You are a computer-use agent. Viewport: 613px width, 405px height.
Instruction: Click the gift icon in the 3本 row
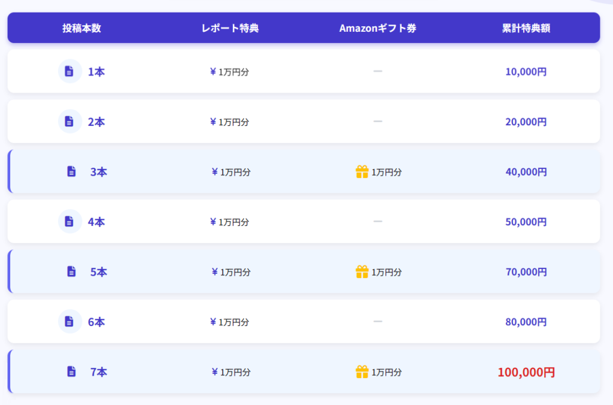tap(362, 172)
